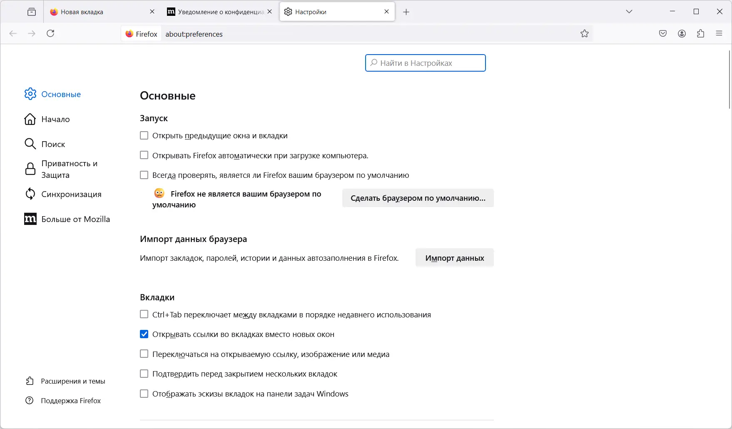Open Приватность и Защита lock icon
Screen dimensions: 732x429
[30, 169]
